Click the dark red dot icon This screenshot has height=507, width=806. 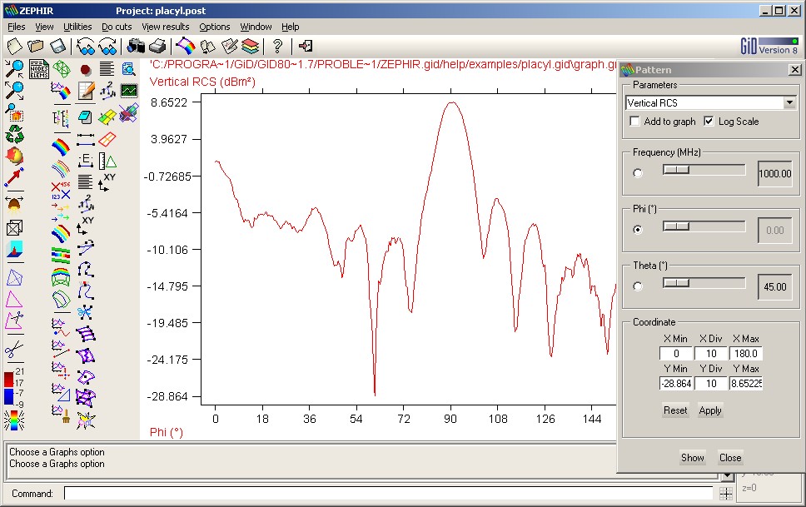tap(85, 69)
